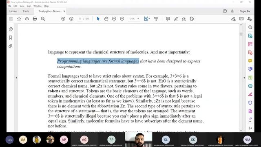
Task: Send file by email envelope icon
Action: (241, 19)
